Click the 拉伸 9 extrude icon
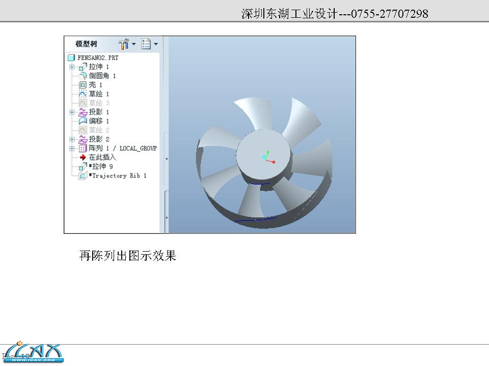Image resolution: width=489 pixels, height=366 pixels. pyautogui.click(x=83, y=167)
